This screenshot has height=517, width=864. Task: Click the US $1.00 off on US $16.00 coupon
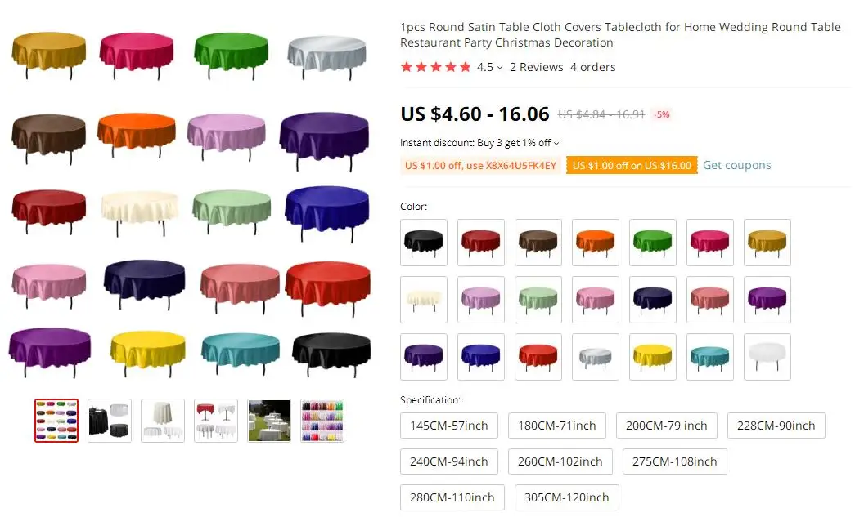[x=632, y=166]
